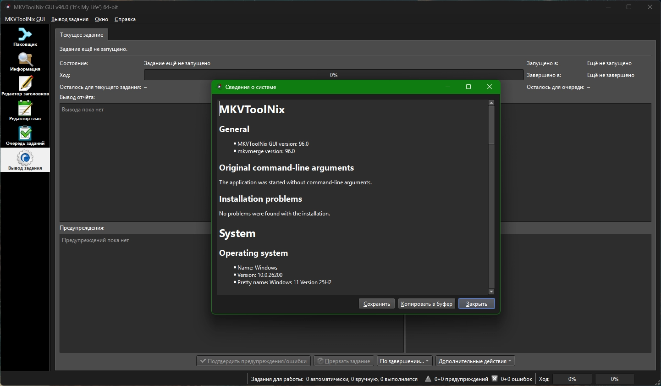Image resolution: width=661 pixels, height=386 pixels.
Task: Select the Текущее задание tab
Action: pyautogui.click(x=82, y=35)
